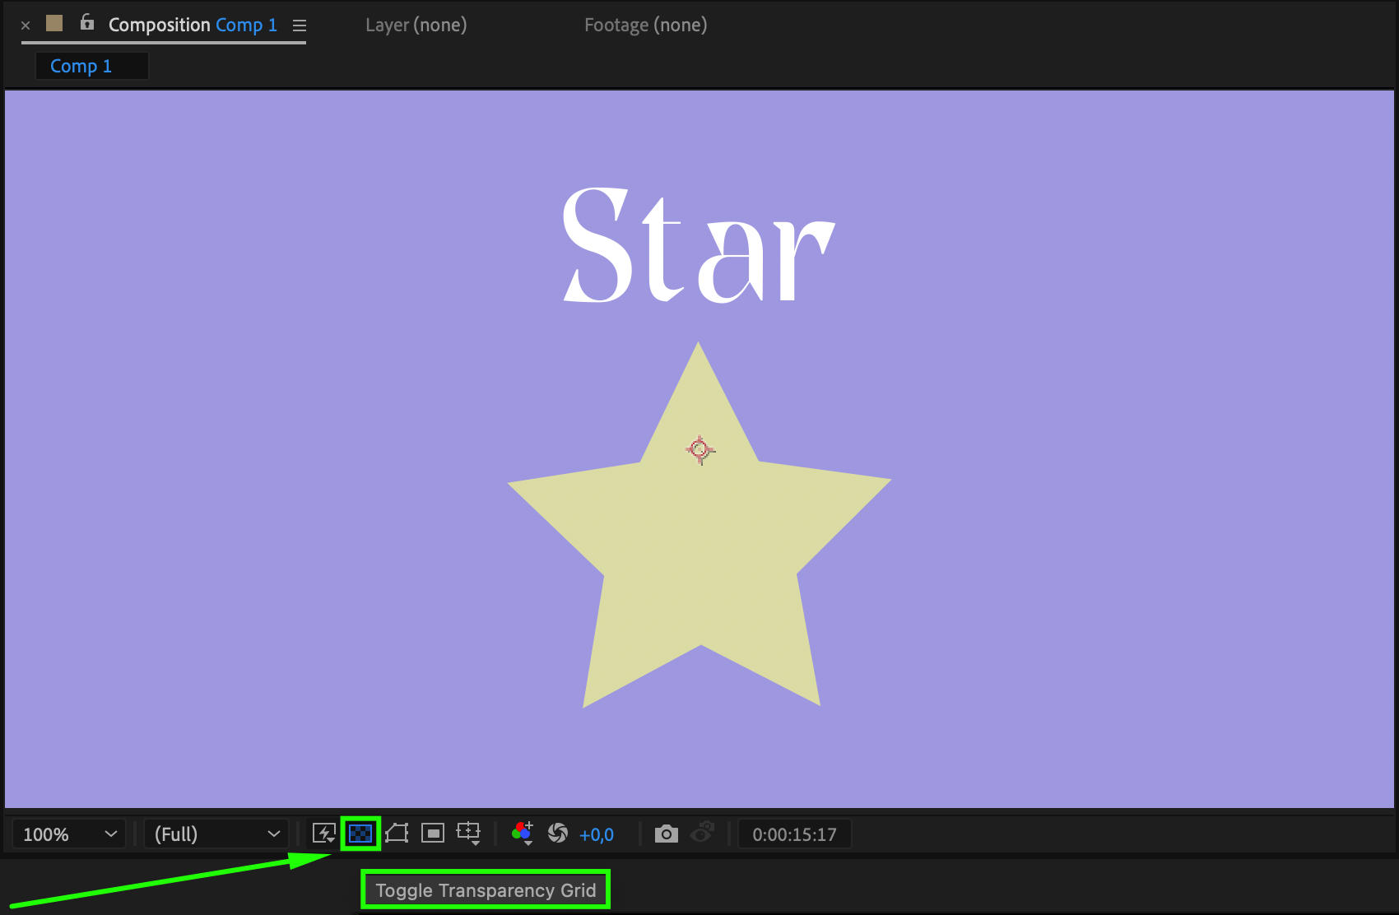Toggle the Transparency Grid button
This screenshot has width=1399, height=915.
click(x=360, y=834)
